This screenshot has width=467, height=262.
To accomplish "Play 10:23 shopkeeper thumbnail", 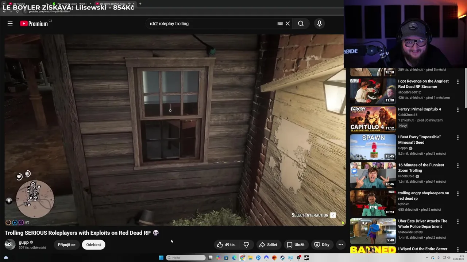I will coord(373,203).
